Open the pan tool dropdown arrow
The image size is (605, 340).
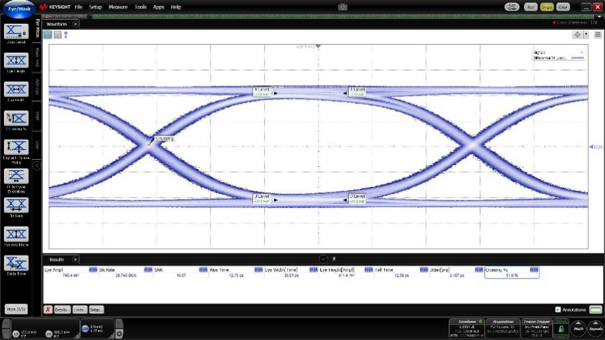[x=586, y=35]
